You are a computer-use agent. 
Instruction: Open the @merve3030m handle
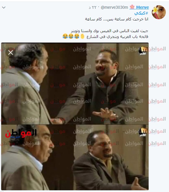point(114,8)
